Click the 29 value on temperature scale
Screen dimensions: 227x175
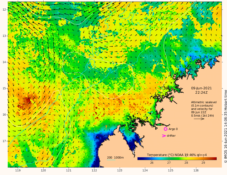point(203,163)
